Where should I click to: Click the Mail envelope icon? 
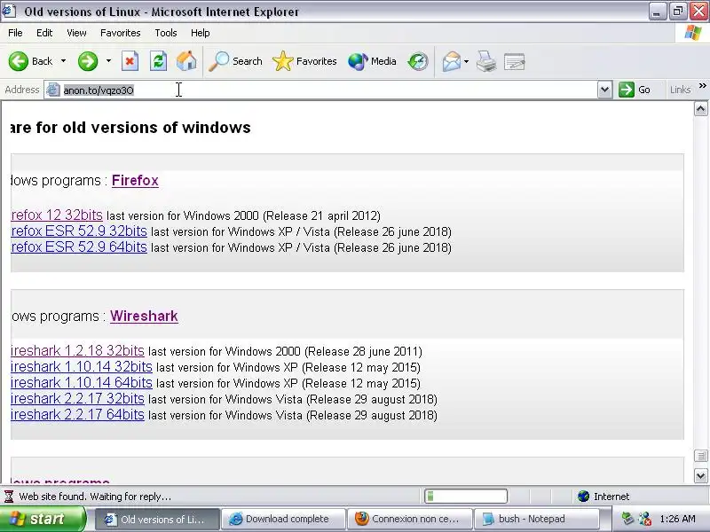pyautogui.click(x=452, y=61)
